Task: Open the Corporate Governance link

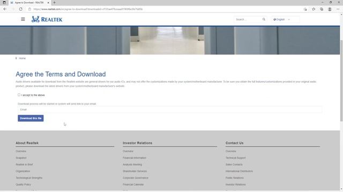Action: (136, 178)
